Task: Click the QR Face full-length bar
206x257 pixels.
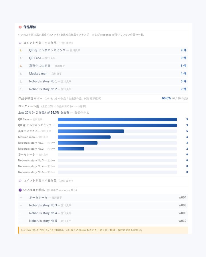Action: [117, 119]
